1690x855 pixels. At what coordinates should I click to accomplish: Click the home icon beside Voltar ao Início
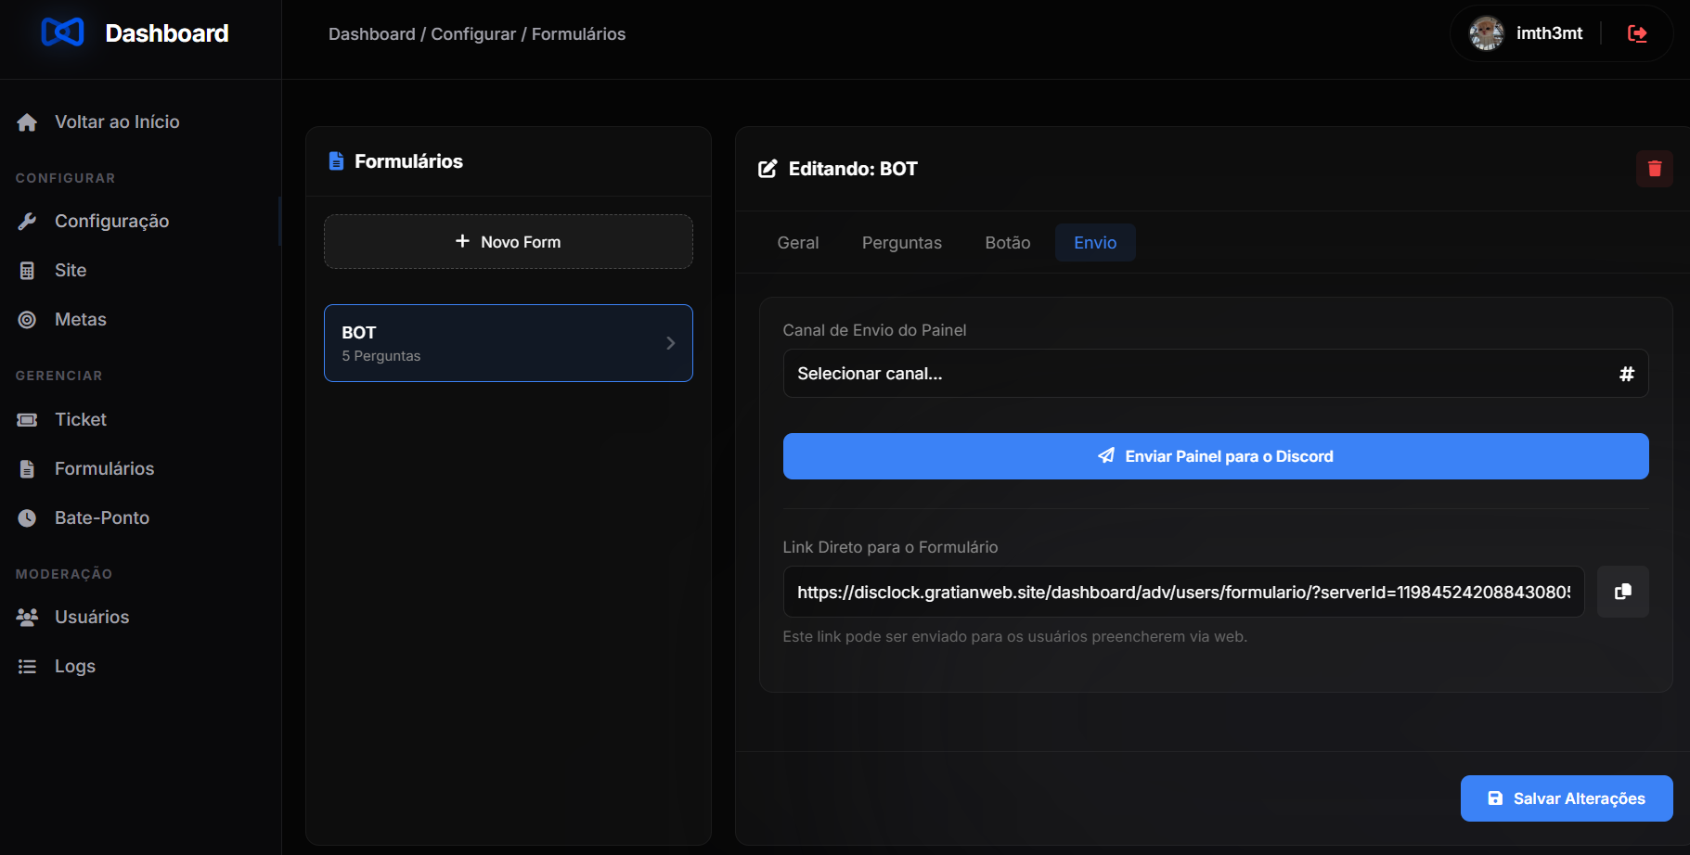coord(27,122)
